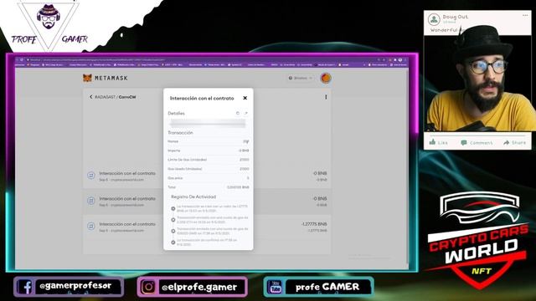
Task: Click the browser address bar
Action: click(202, 59)
